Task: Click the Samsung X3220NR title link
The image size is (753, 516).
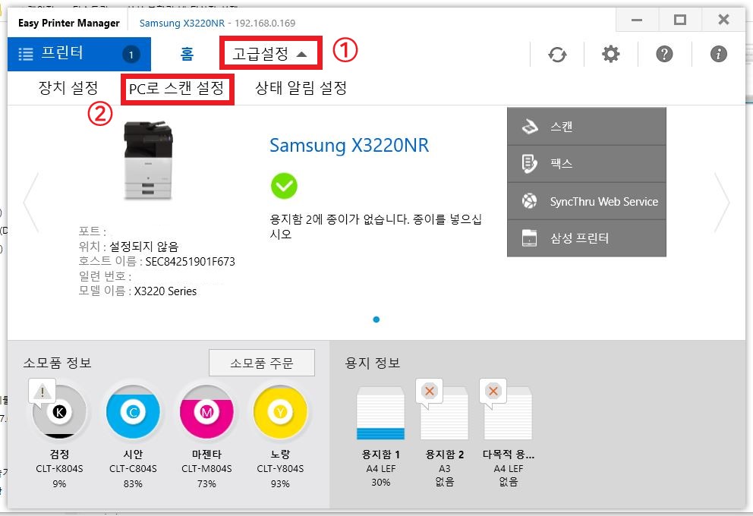Action: (x=349, y=146)
